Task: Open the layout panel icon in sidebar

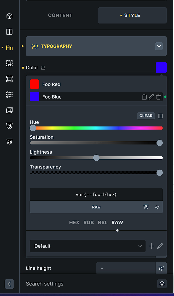Action: [9, 32]
